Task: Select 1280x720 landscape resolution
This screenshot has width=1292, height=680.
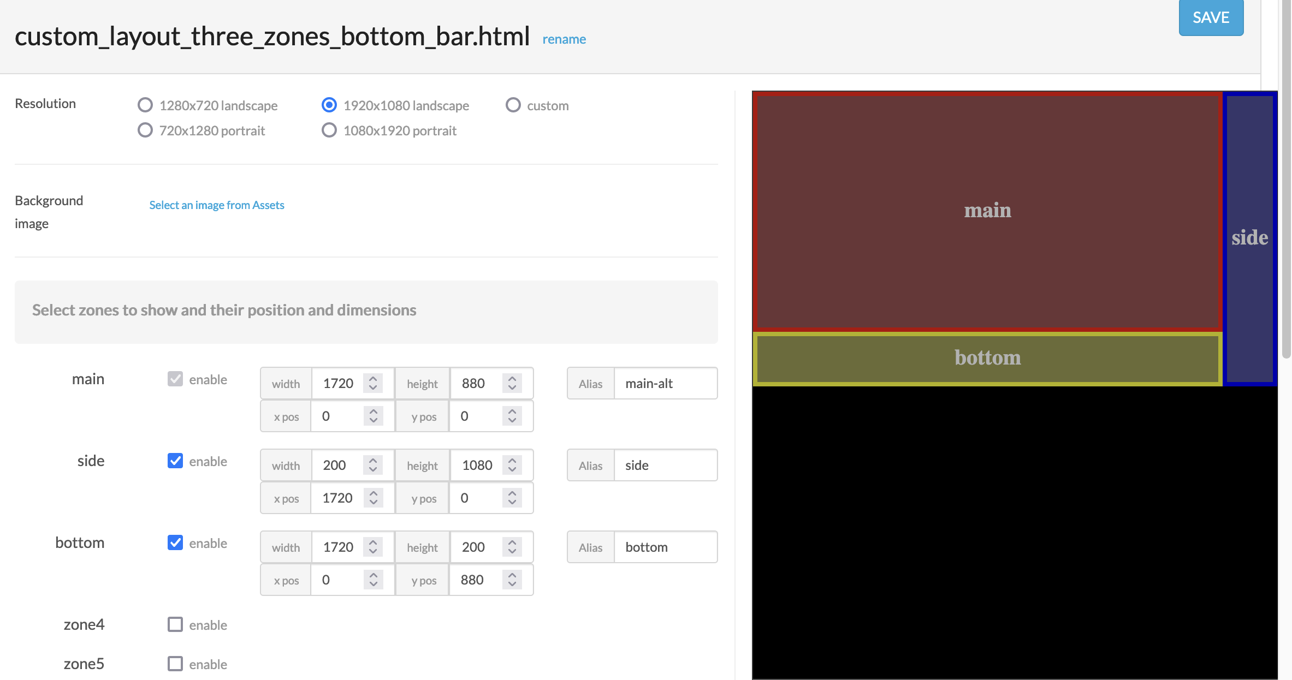Action: (x=145, y=105)
